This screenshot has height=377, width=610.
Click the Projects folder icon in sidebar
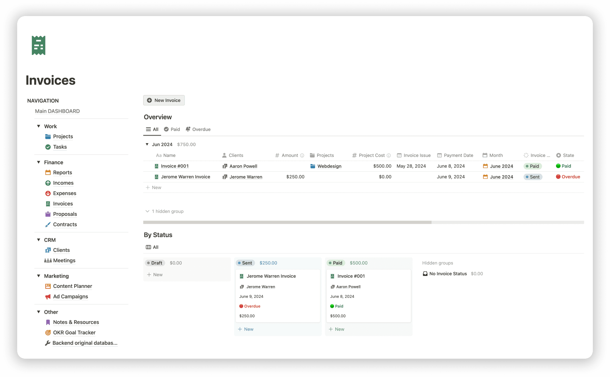click(x=48, y=137)
